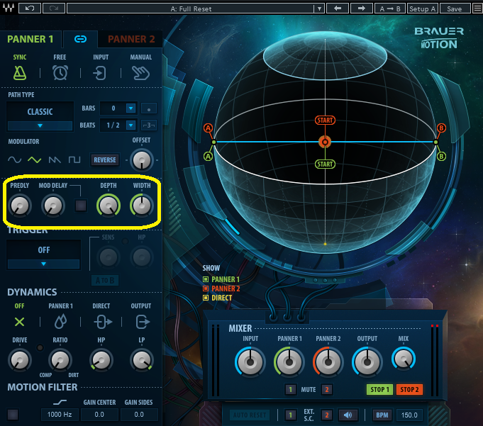Pick the square wave modulator shape

tap(74, 160)
